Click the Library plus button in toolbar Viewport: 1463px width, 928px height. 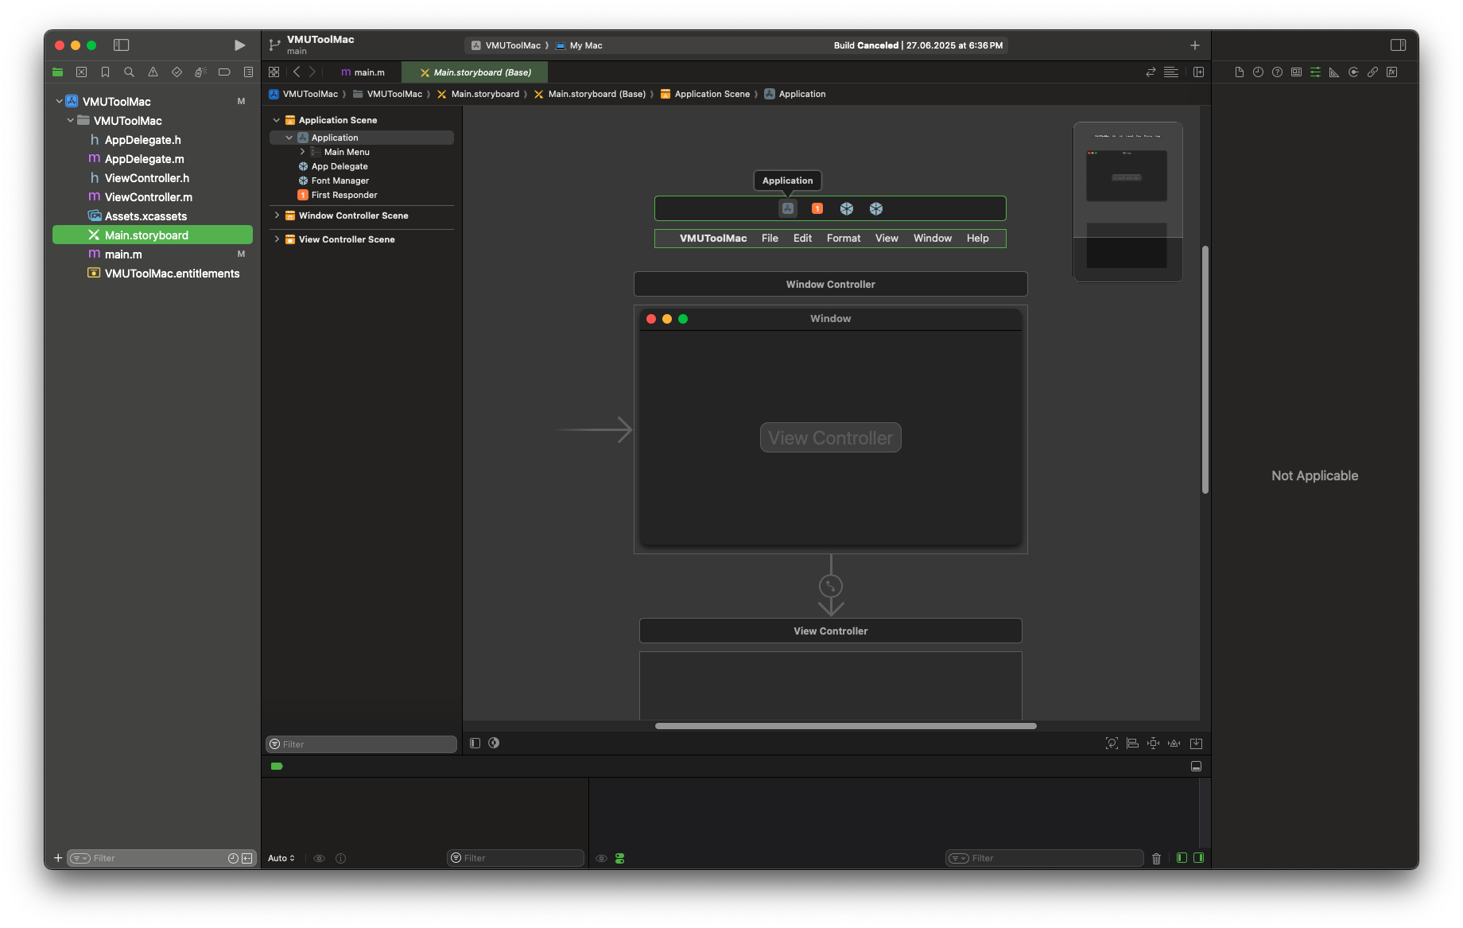pos(1194,45)
